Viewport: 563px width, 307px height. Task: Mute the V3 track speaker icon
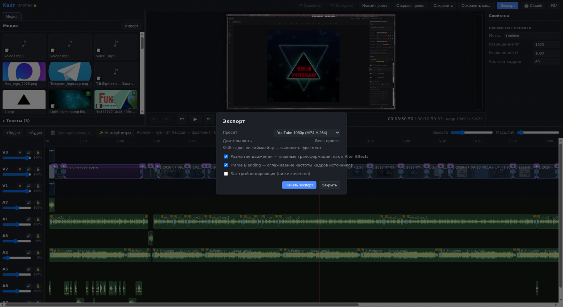click(29, 152)
